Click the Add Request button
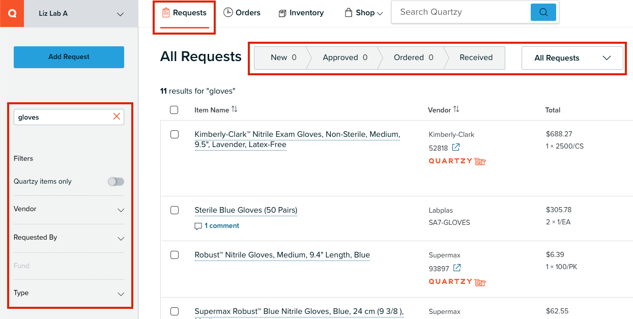Image resolution: width=633 pixels, height=319 pixels. click(69, 57)
